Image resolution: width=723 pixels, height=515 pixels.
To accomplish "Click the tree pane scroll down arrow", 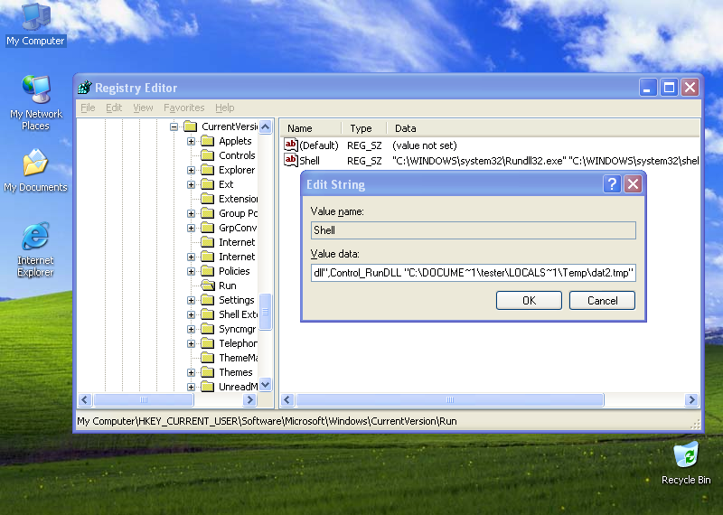I will click(266, 385).
